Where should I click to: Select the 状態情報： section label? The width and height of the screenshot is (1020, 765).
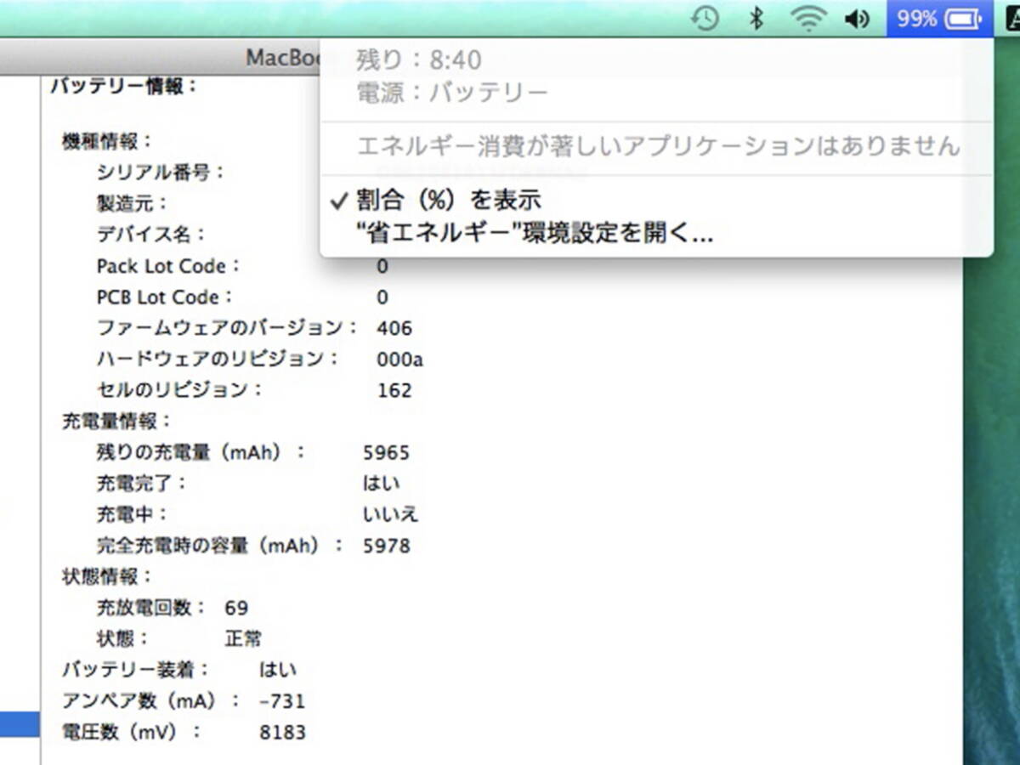tap(107, 576)
